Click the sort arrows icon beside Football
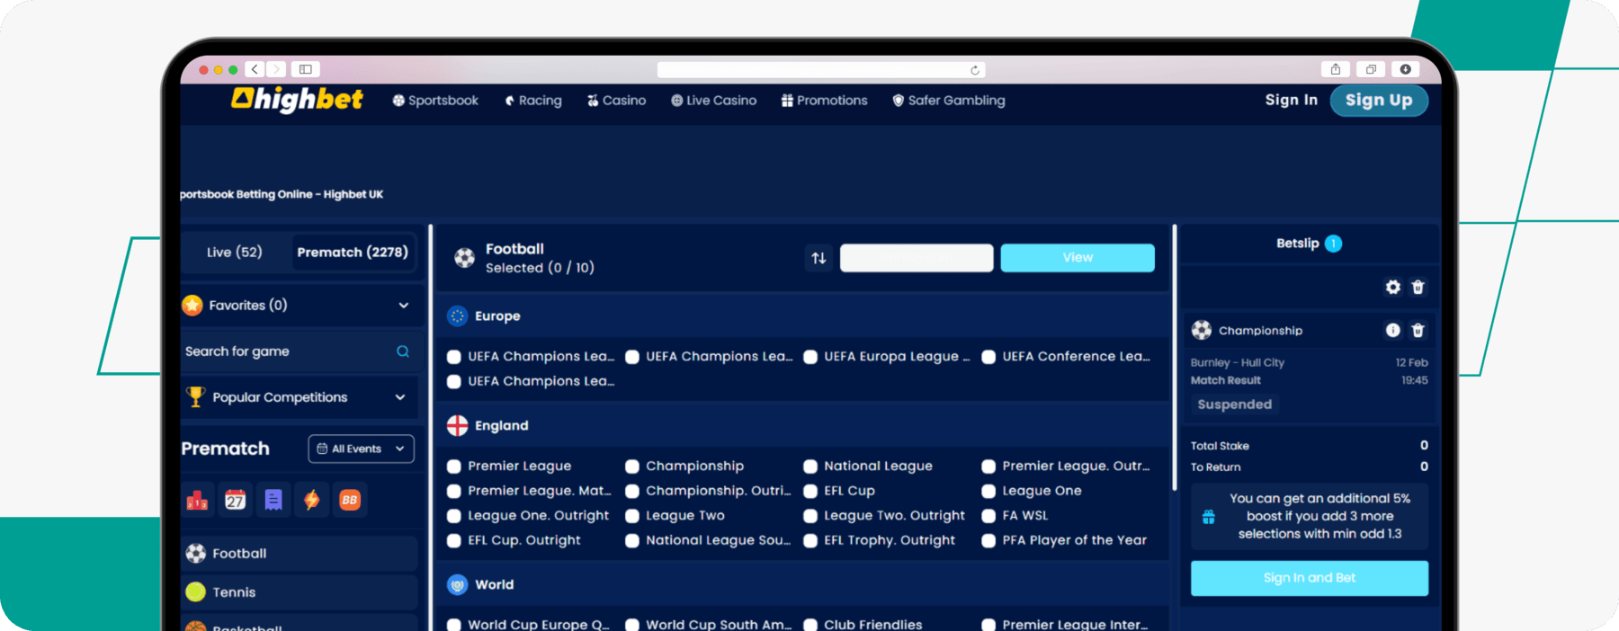The image size is (1619, 631). tap(818, 258)
